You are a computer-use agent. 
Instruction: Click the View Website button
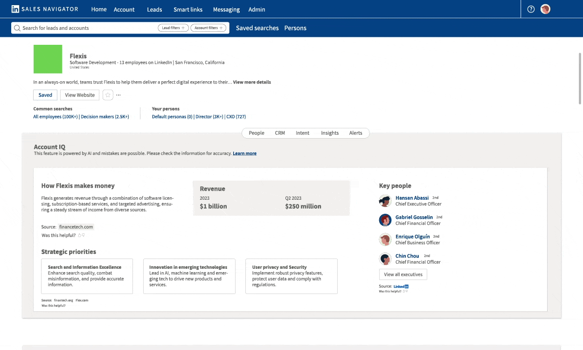[80, 95]
